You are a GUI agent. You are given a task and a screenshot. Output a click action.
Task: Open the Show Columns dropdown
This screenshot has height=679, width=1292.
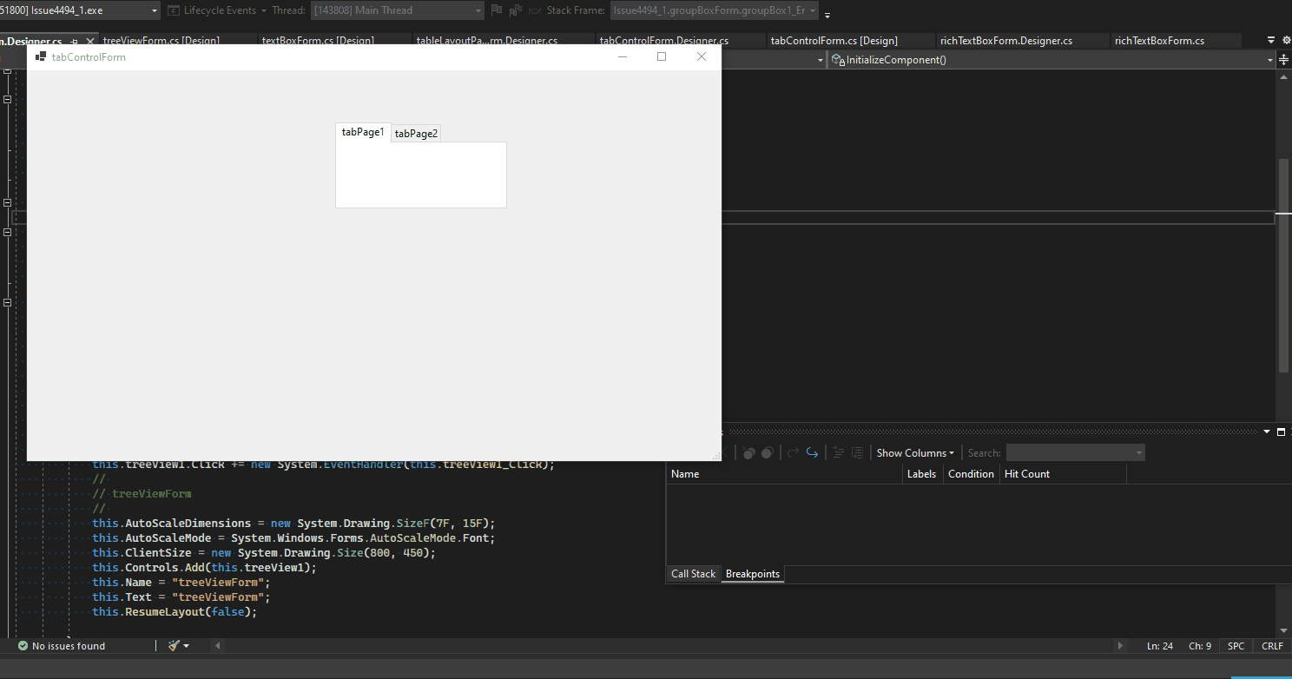click(914, 452)
